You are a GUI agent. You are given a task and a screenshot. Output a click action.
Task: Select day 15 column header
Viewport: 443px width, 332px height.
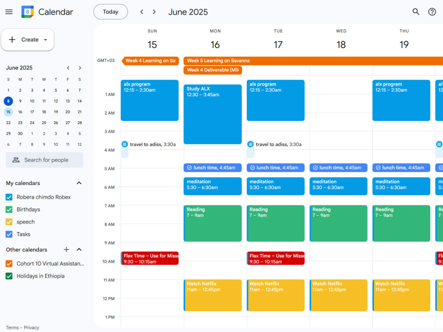click(x=152, y=45)
